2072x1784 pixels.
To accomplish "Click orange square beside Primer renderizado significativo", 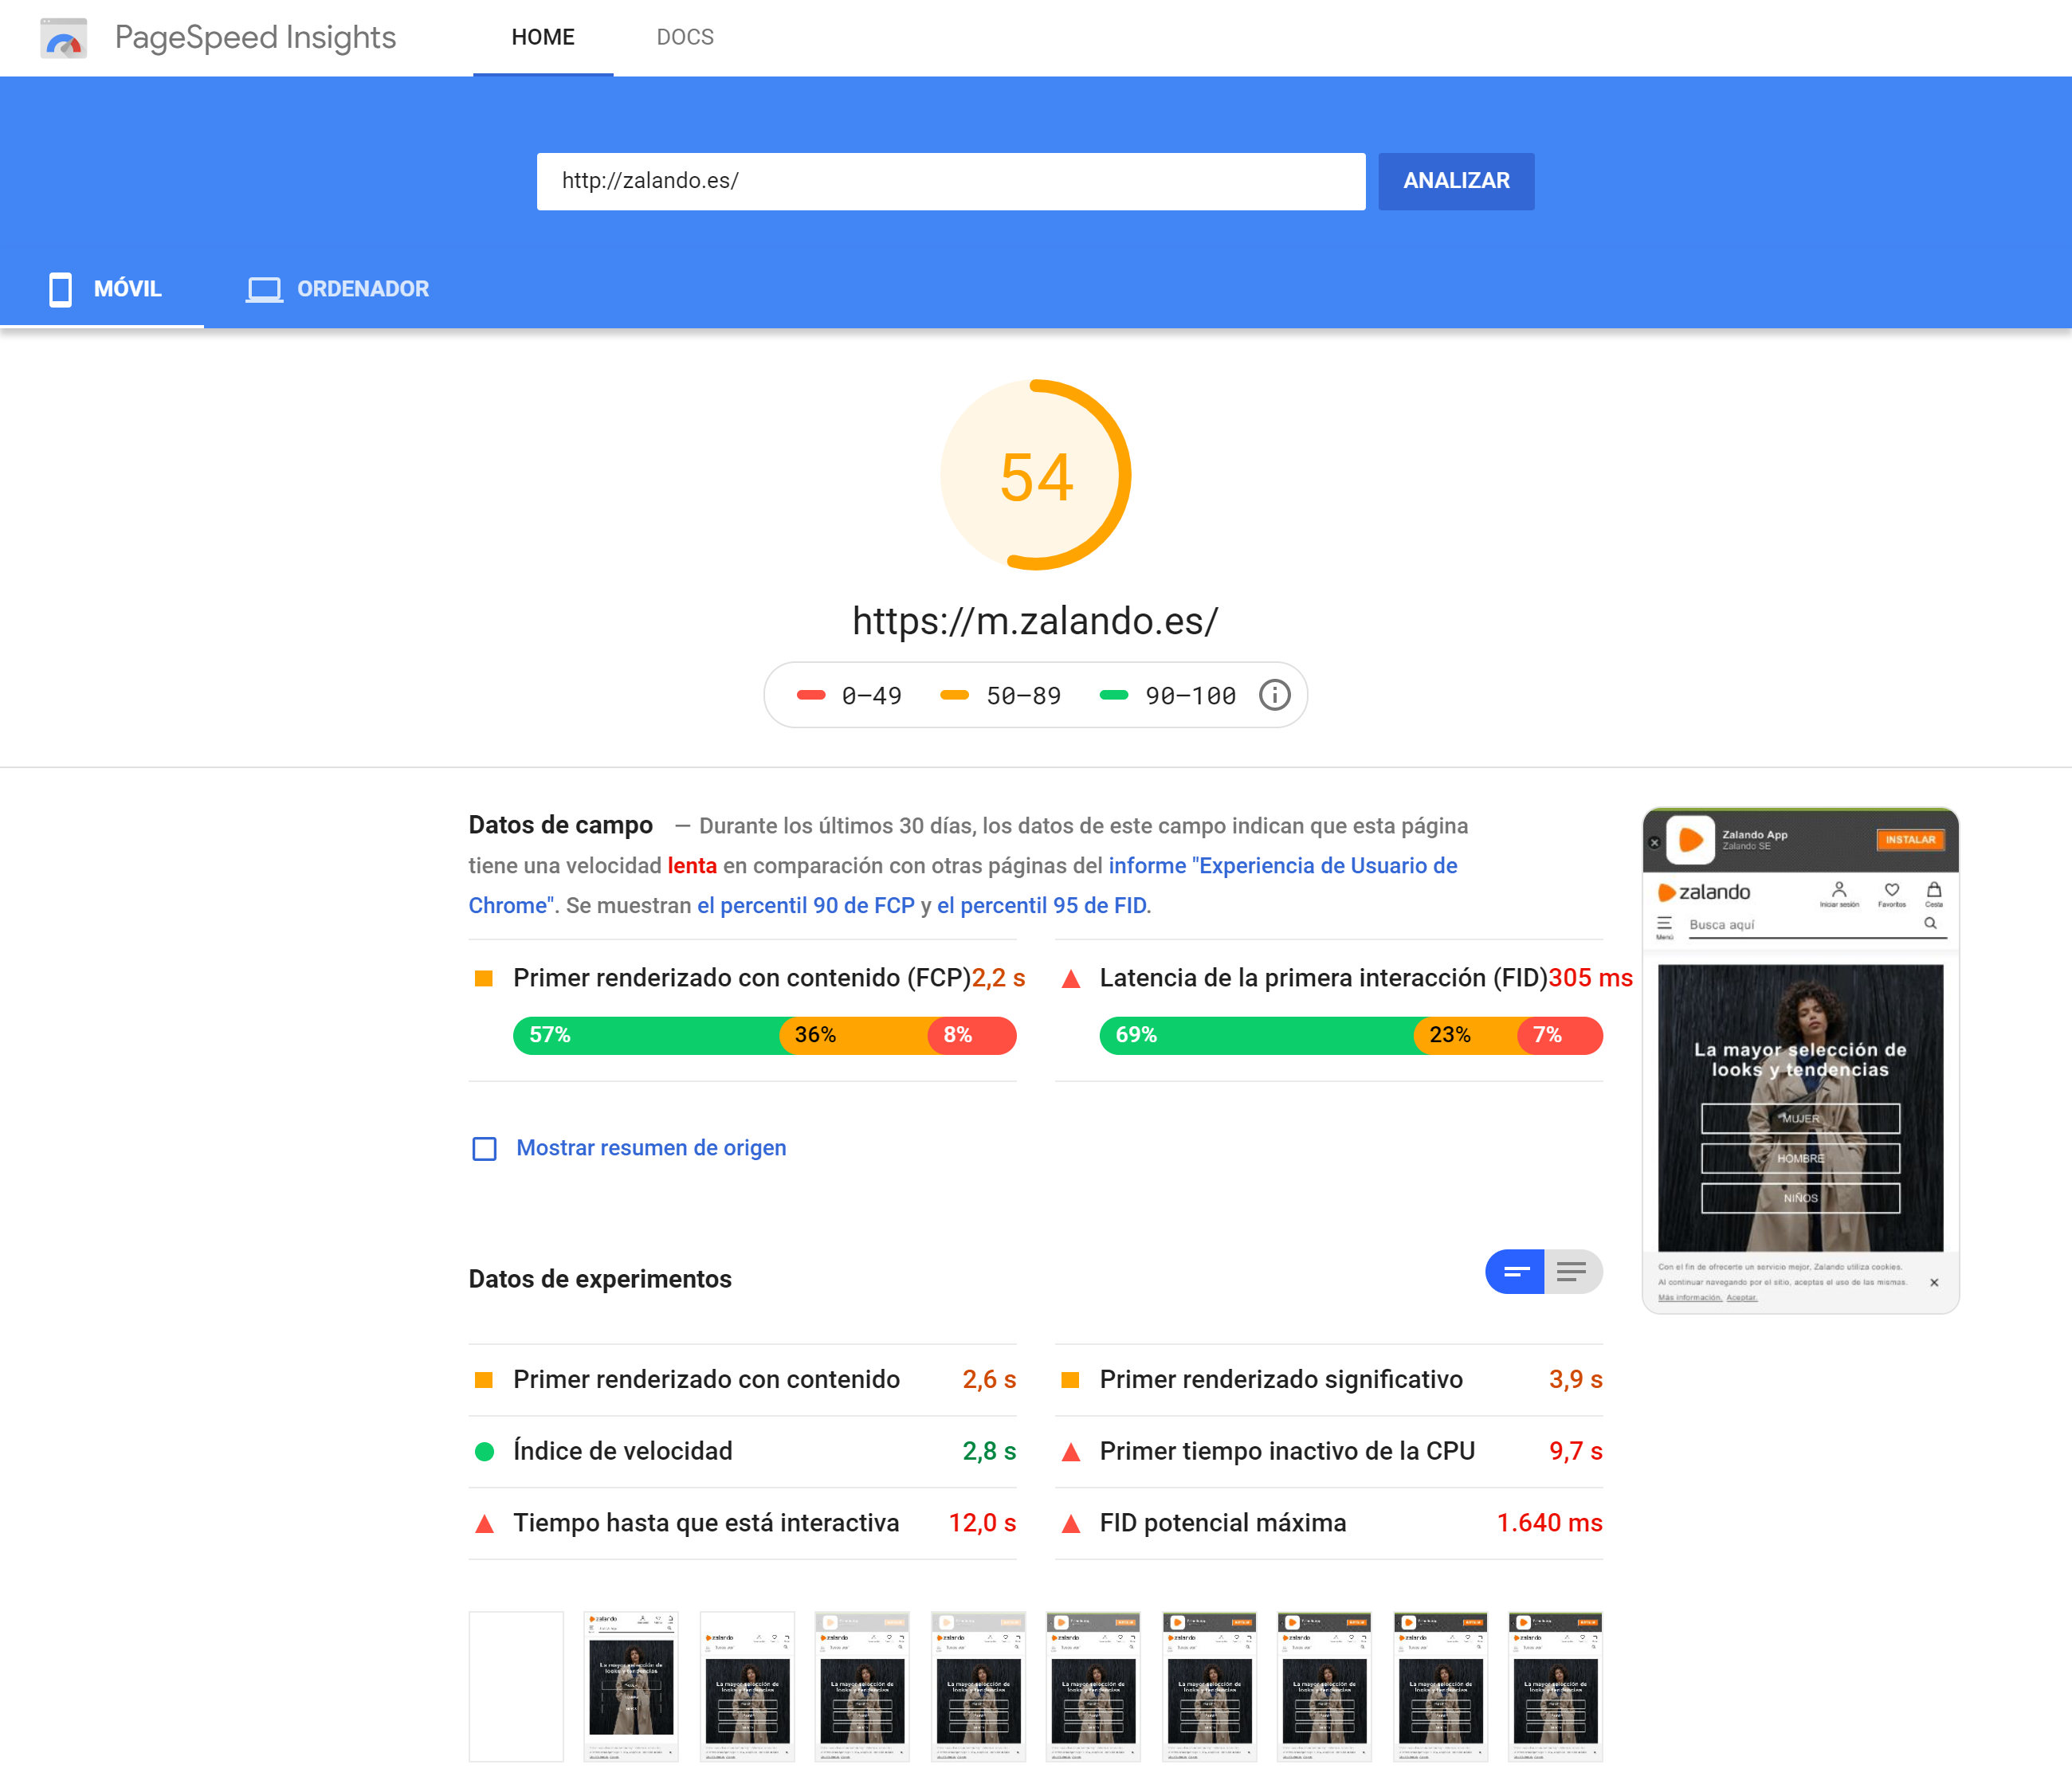I will 1070,1380.
